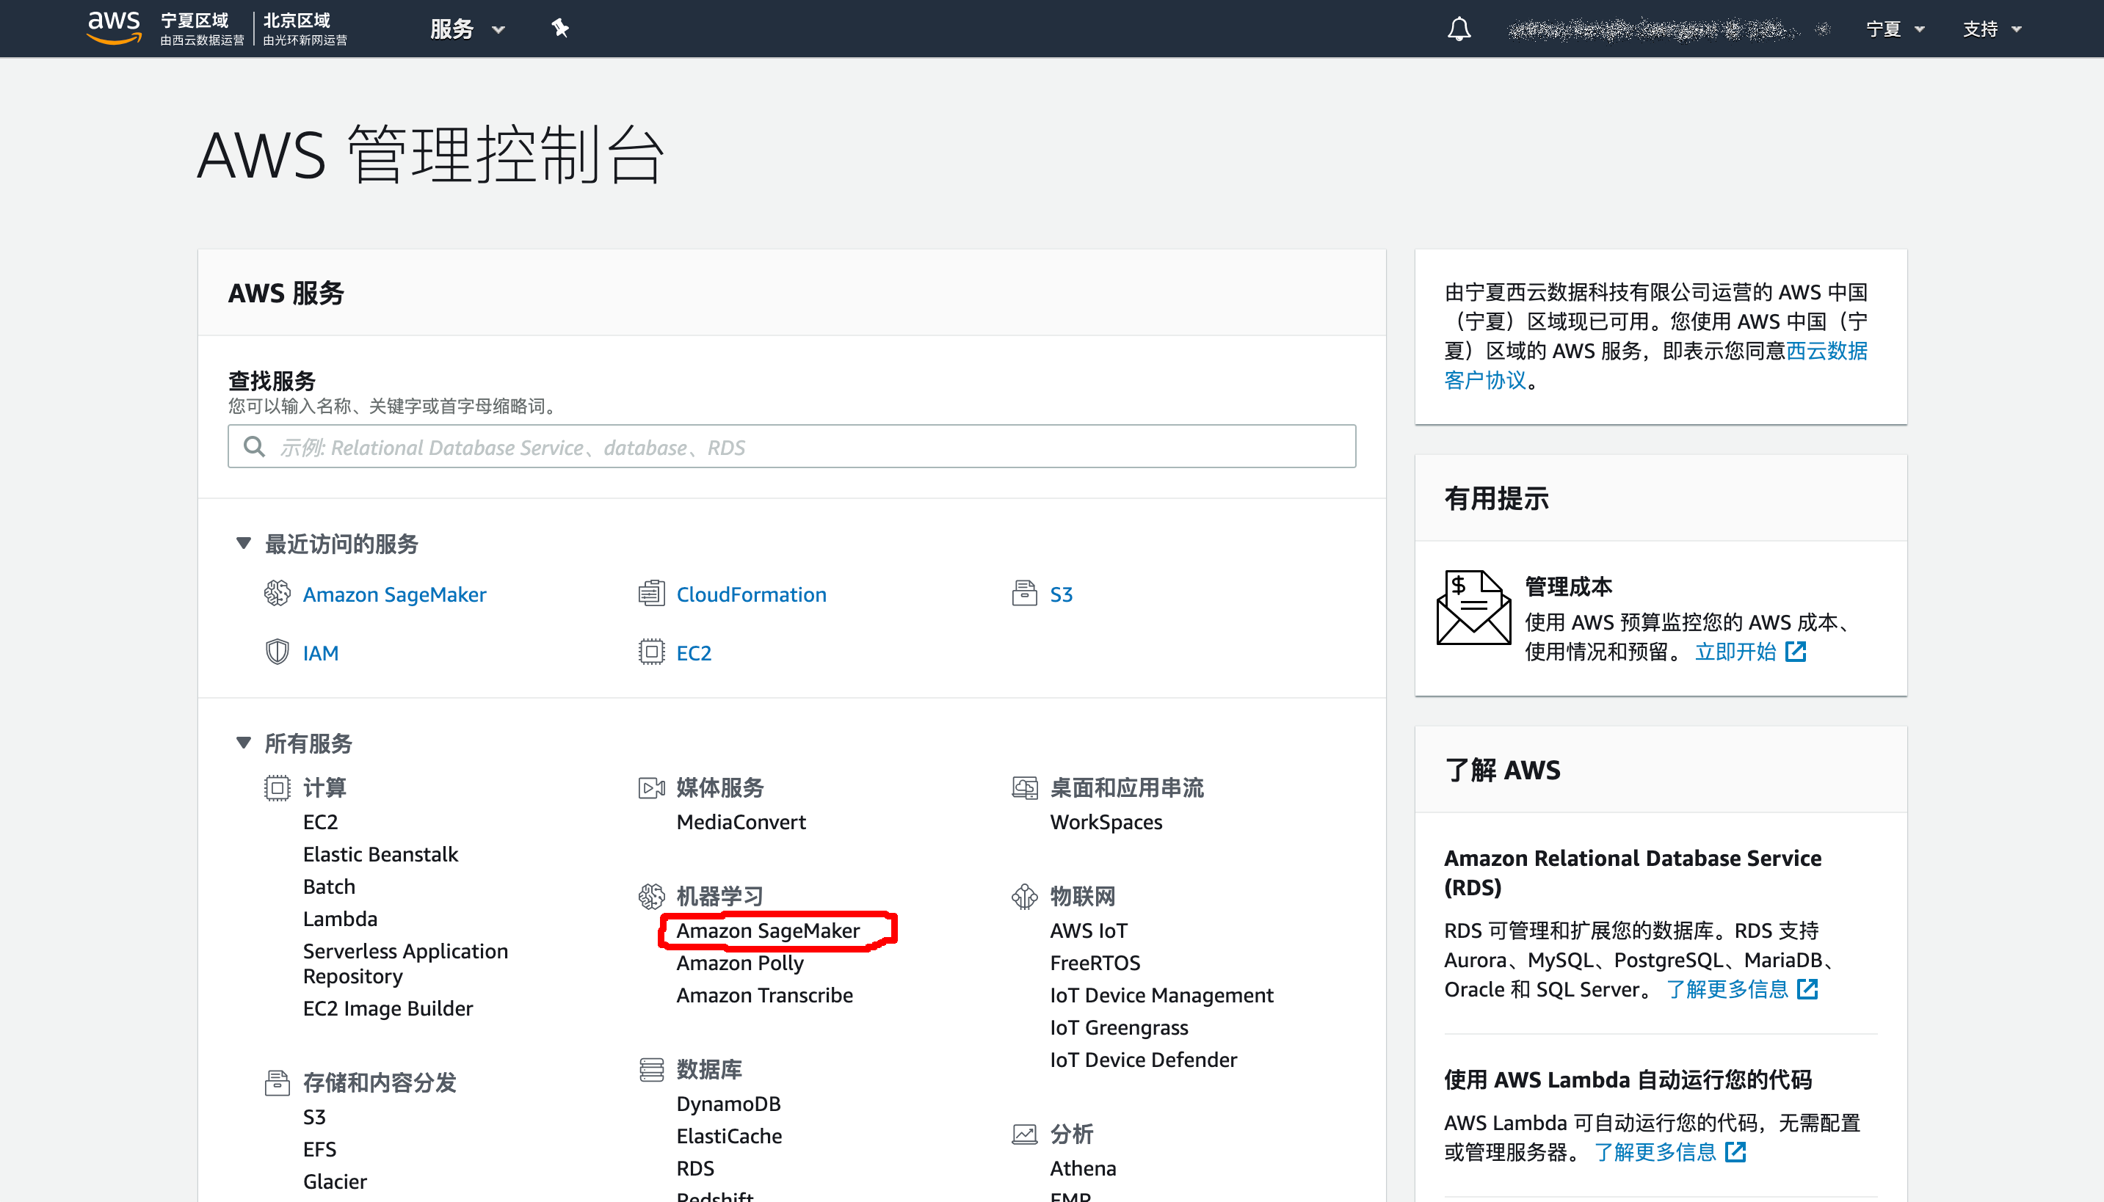Open the 宁夏 region dropdown
The height and width of the screenshot is (1202, 2104).
pos(1895,29)
